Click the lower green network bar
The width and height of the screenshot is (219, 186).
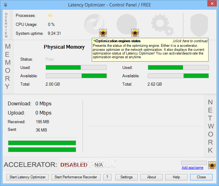tap(42, 150)
